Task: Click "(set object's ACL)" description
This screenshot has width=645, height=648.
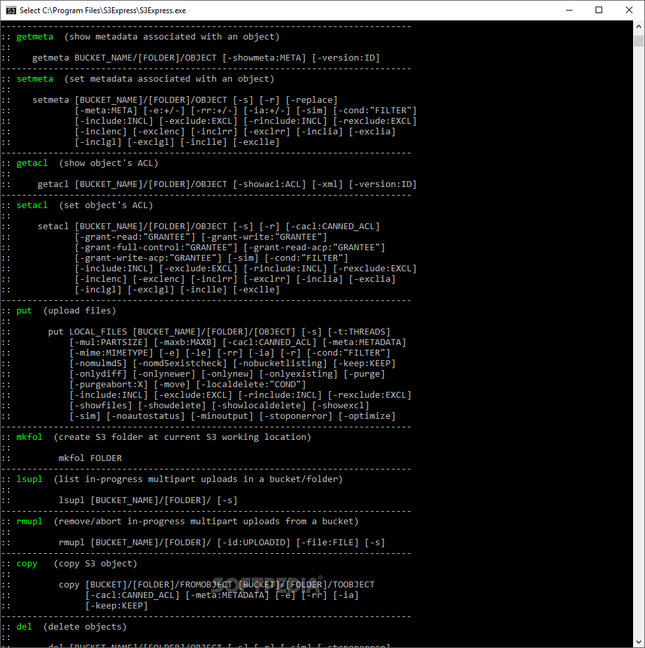Action: [106, 205]
